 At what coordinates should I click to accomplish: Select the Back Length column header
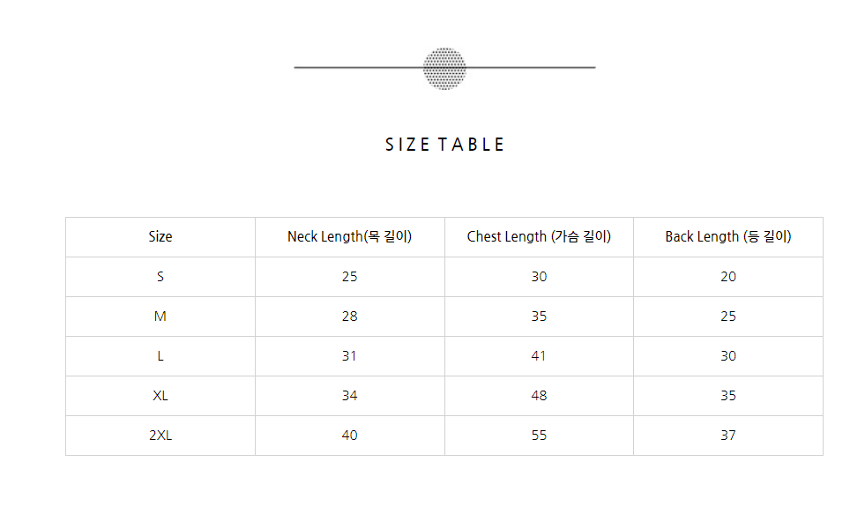pos(728,236)
